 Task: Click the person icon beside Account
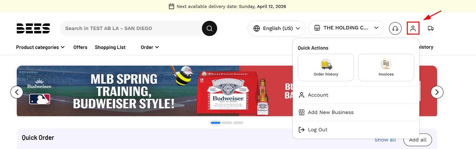302,95
